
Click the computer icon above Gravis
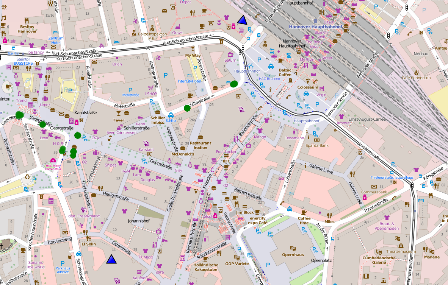pyautogui.click(x=178, y=26)
